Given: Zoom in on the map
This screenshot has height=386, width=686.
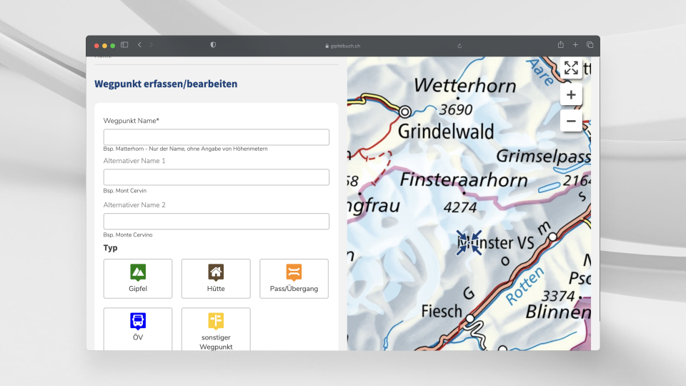Looking at the screenshot, I should (x=571, y=94).
